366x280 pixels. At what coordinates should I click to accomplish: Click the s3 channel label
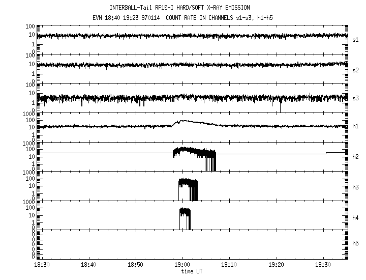(356, 98)
